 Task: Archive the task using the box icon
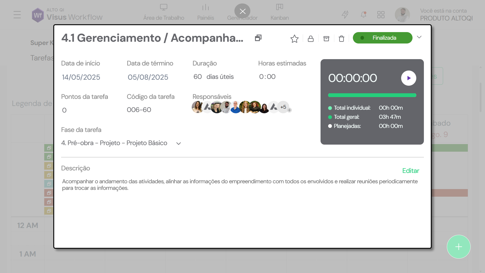click(326, 38)
